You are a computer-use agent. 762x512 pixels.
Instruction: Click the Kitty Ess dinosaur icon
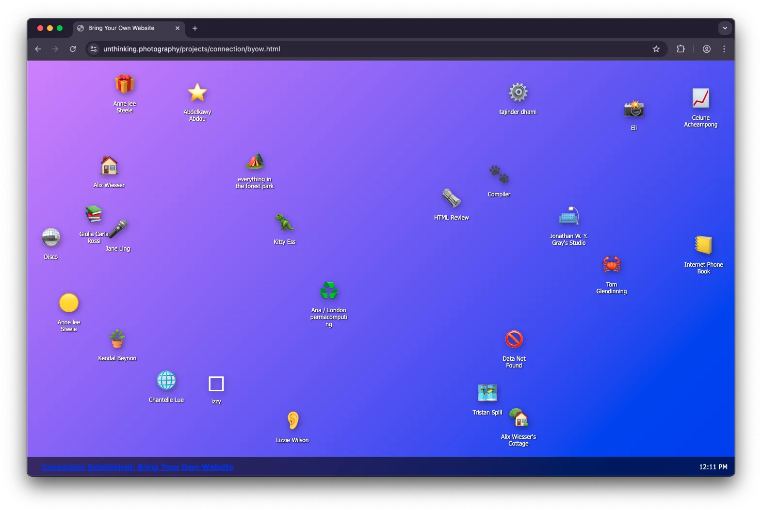pos(285,223)
